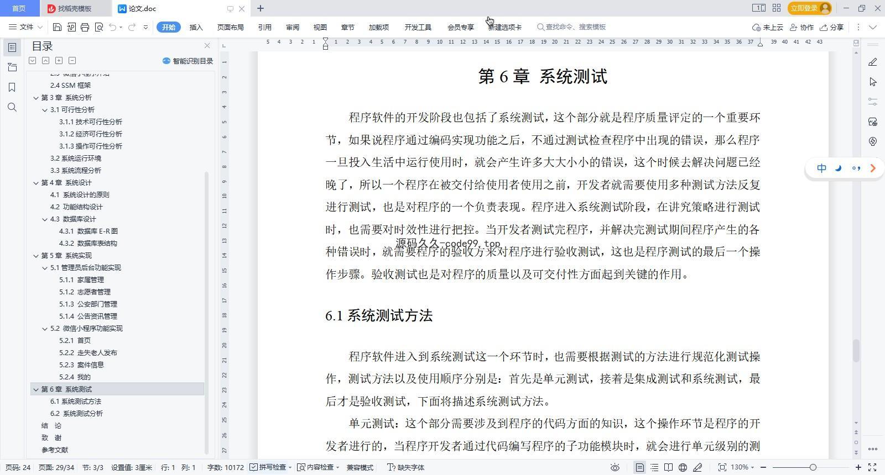885x475 pixels.
Task: Click the app grid icon near login
Action: click(x=777, y=8)
